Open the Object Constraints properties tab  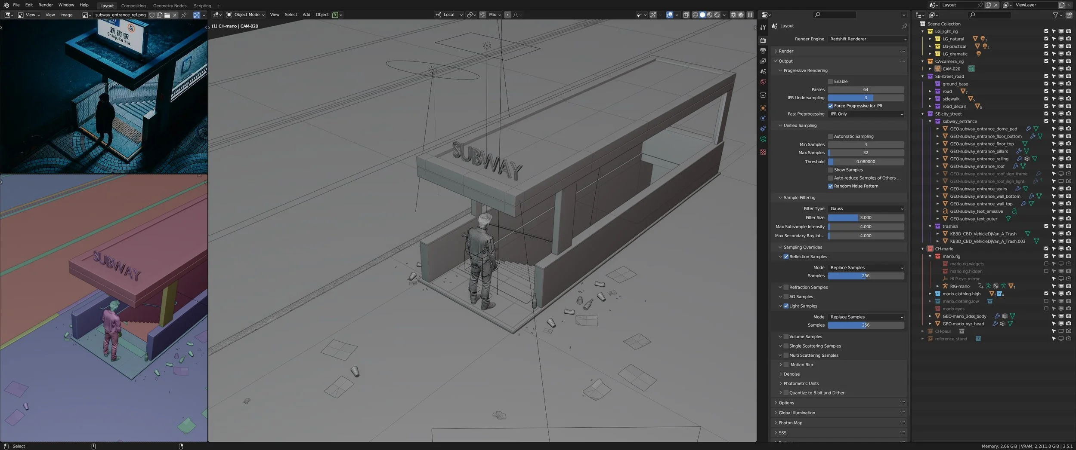[763, 129]
